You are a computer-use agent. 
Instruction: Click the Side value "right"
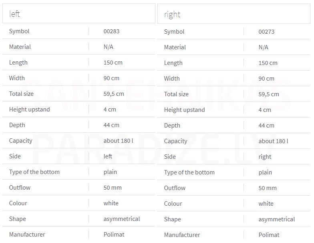point(265,157)
